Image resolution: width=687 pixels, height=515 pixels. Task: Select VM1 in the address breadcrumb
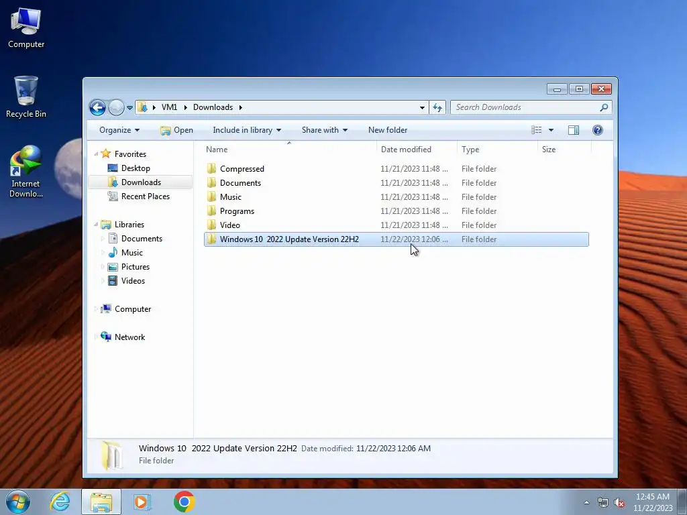tap(169, 107)
